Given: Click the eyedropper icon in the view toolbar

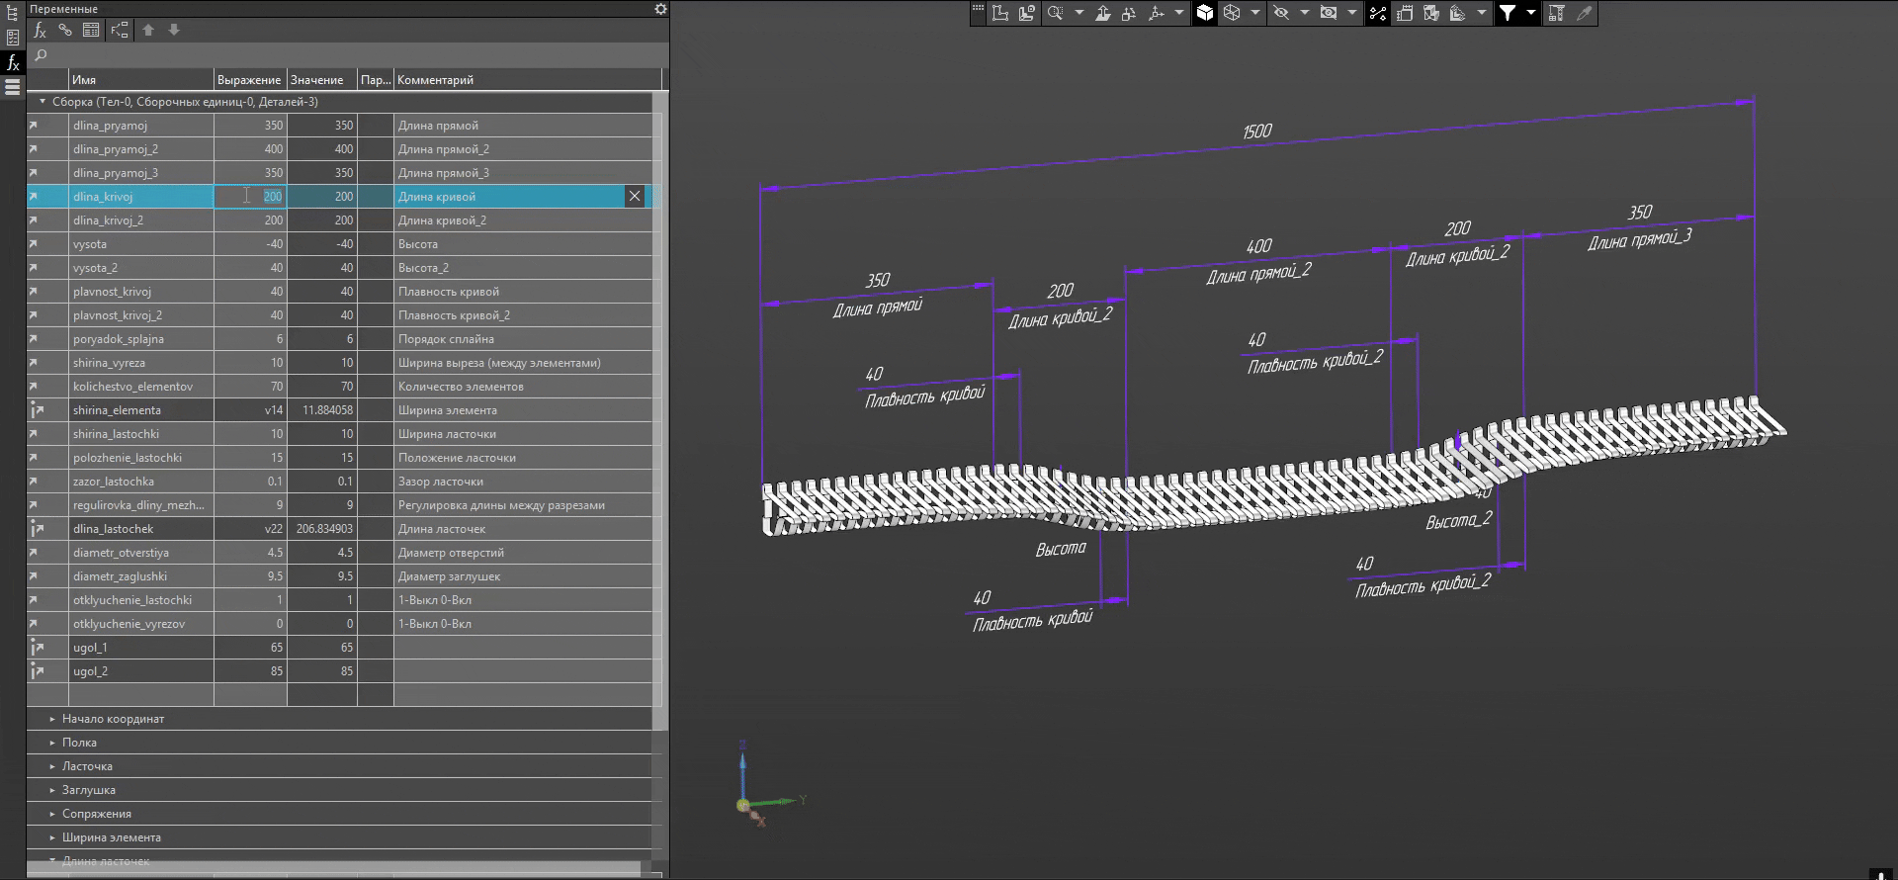Looking at the screenshot, I should [1584, 13].
